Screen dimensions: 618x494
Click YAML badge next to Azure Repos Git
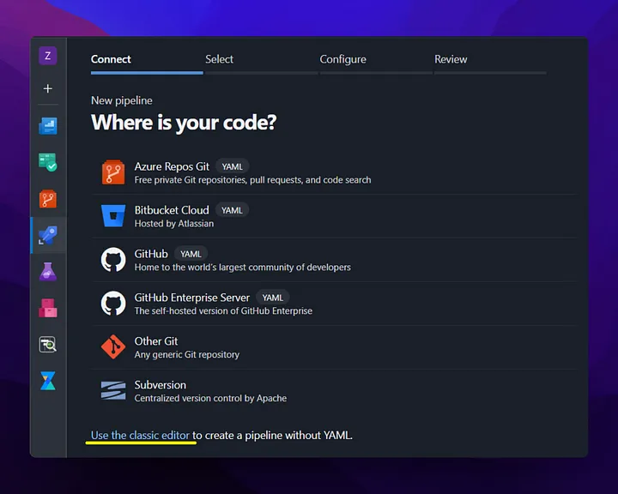[x=232, y=166]
